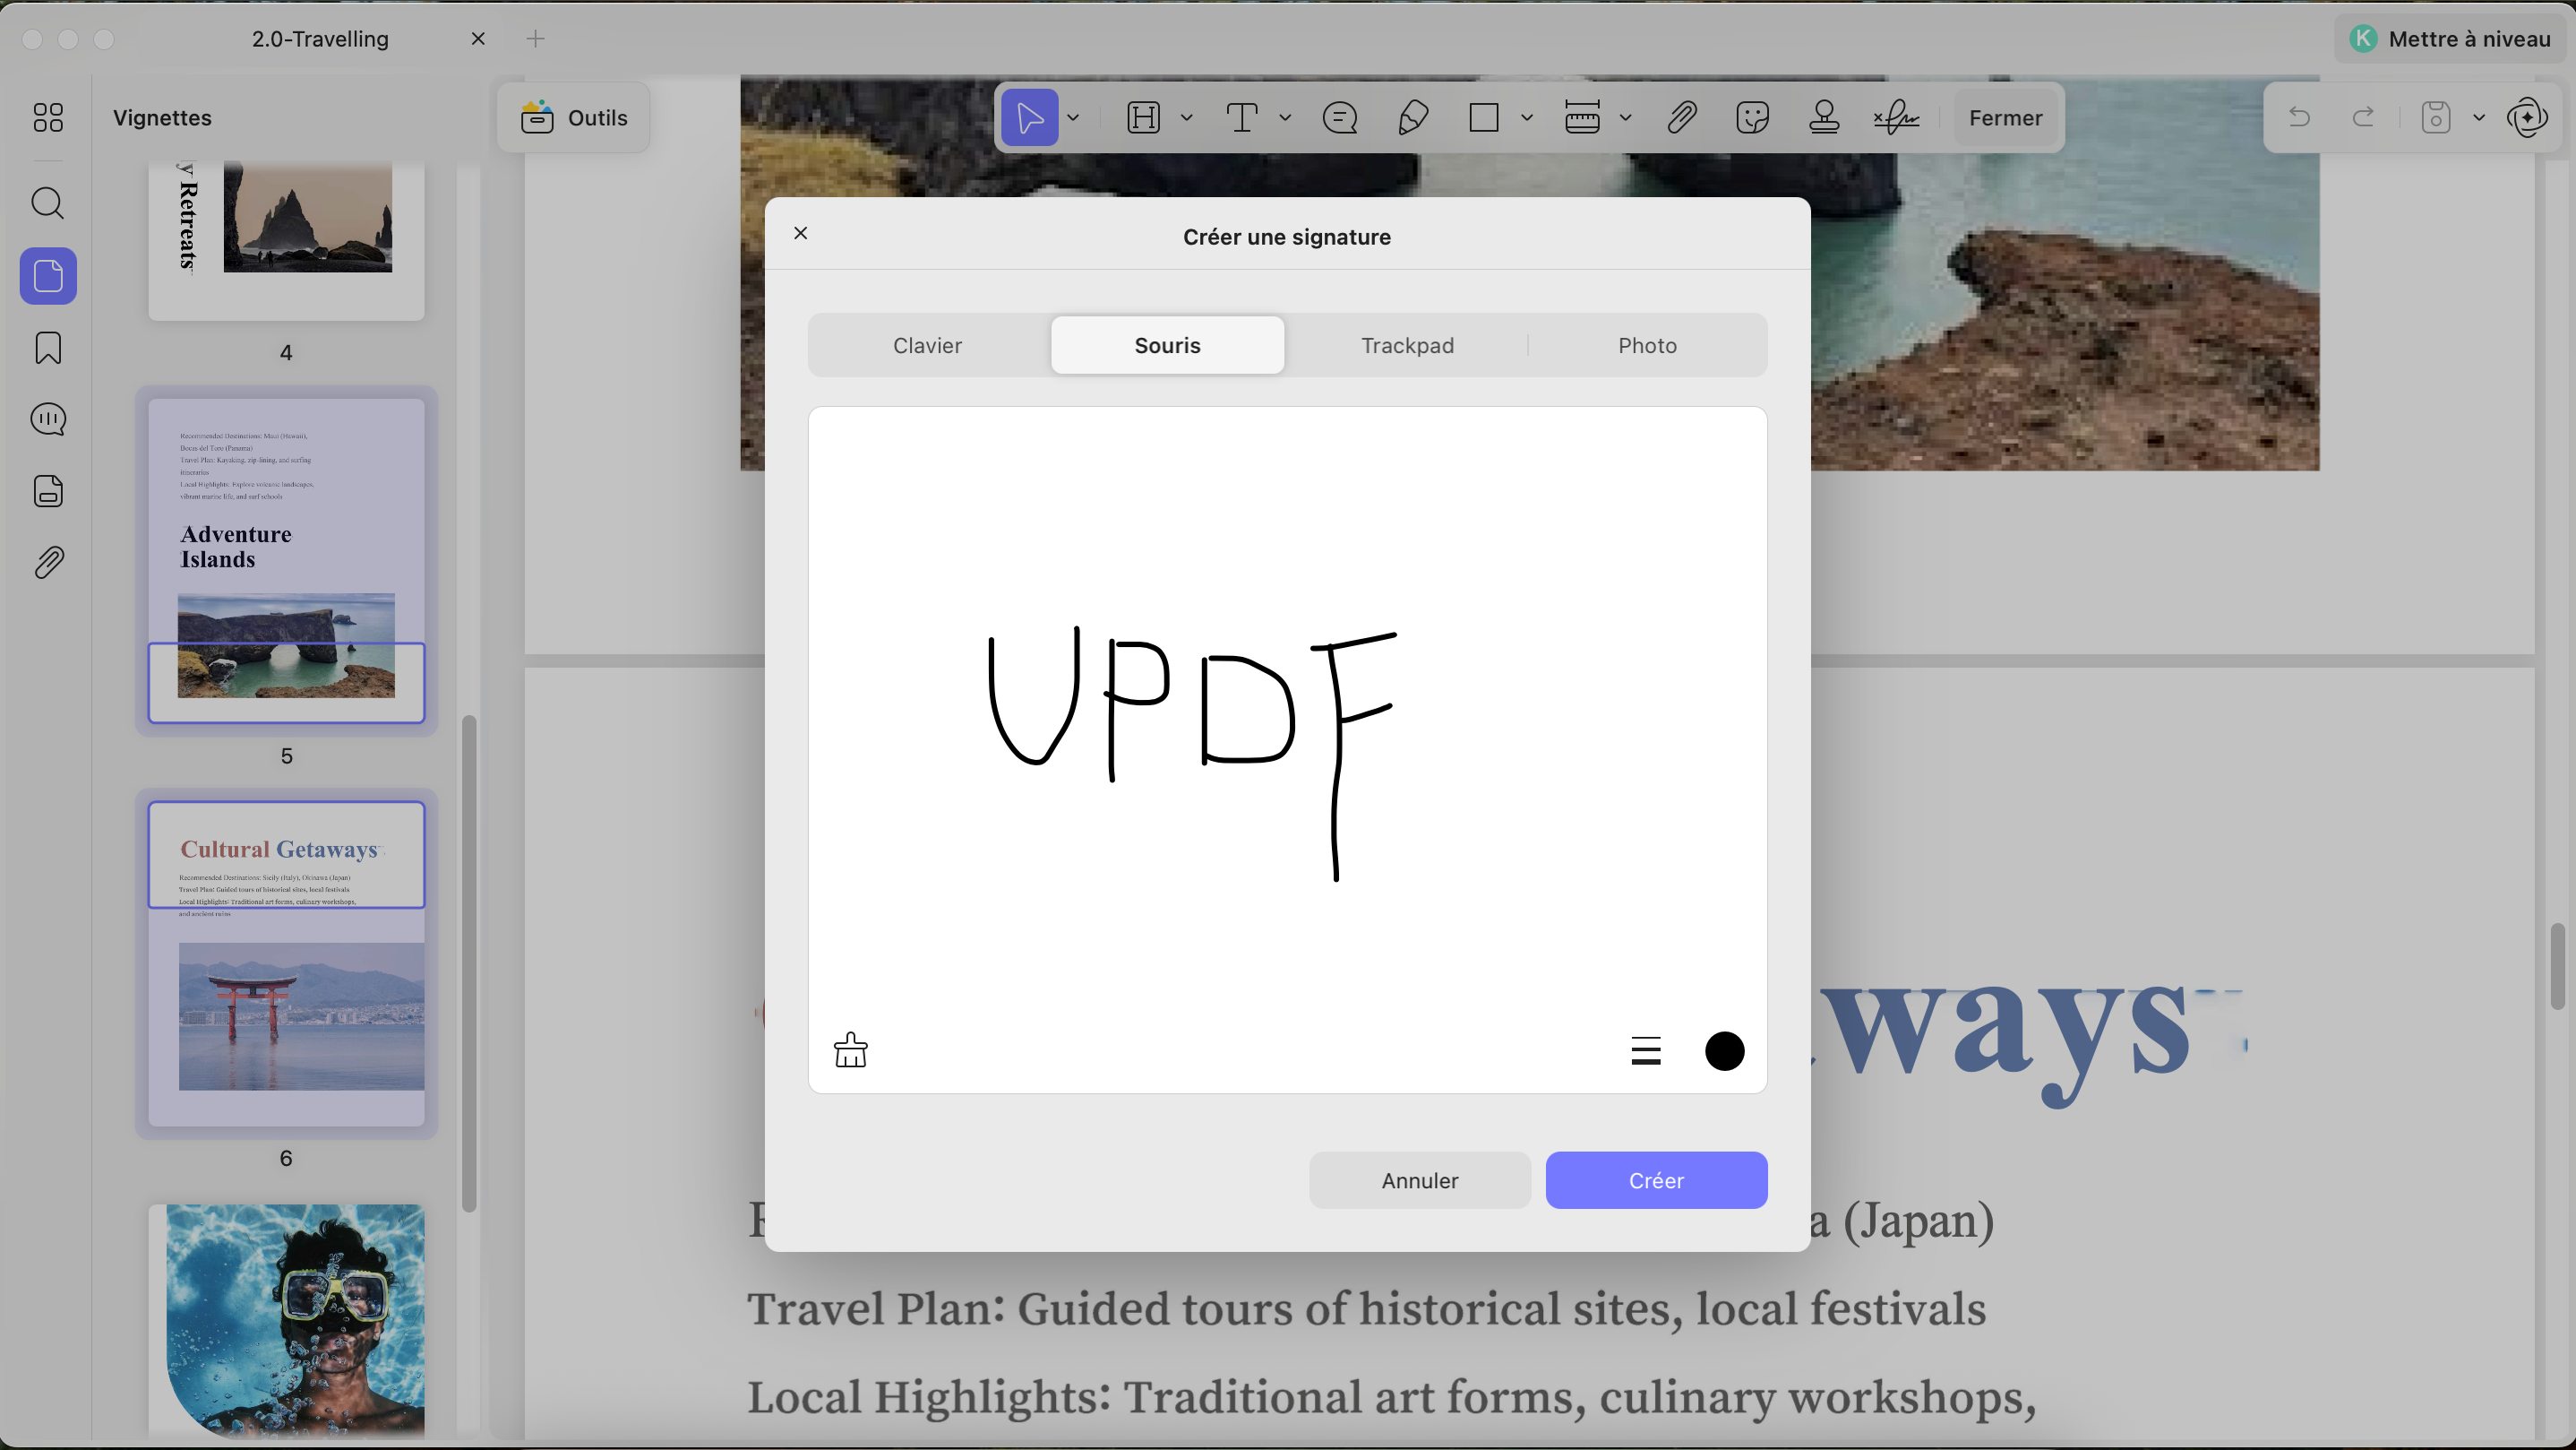Select the page thumbnails sidebar icon
The image size is (2576, 1450).
pyautogui.click(x=48, y=276)
